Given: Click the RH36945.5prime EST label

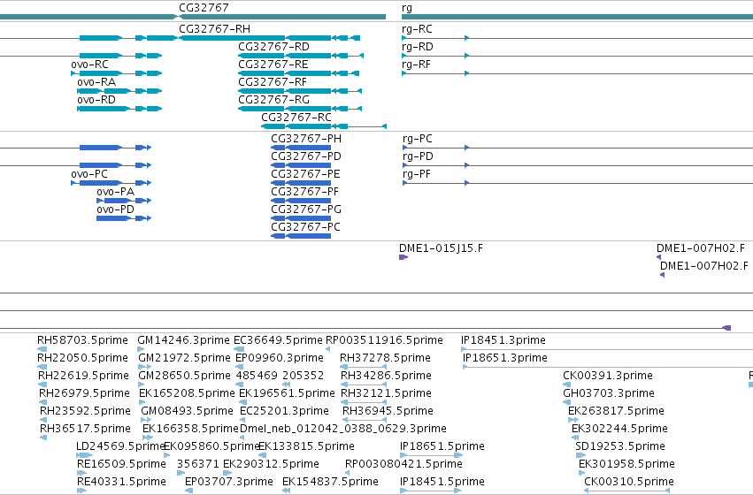Looking at the screenshot, I should point(388,411).
